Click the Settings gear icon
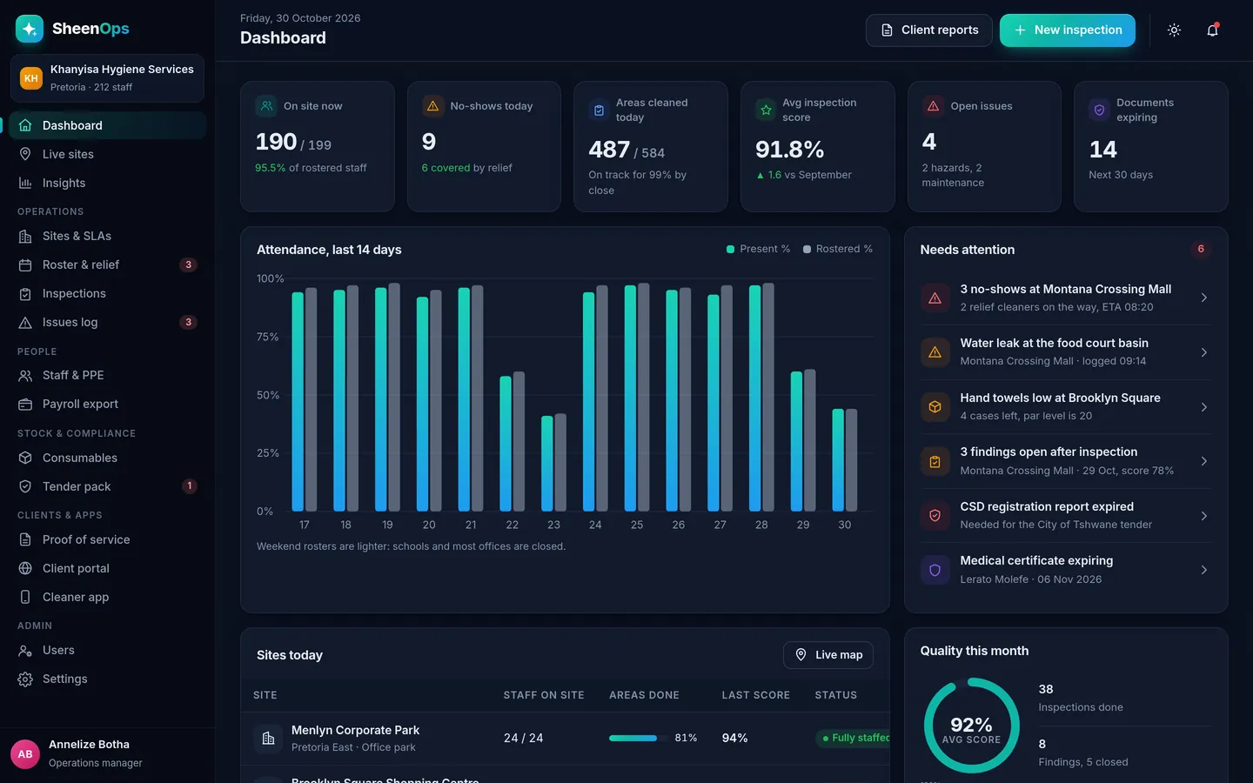Screen dimensions: 1253x783 pos(25,679)
